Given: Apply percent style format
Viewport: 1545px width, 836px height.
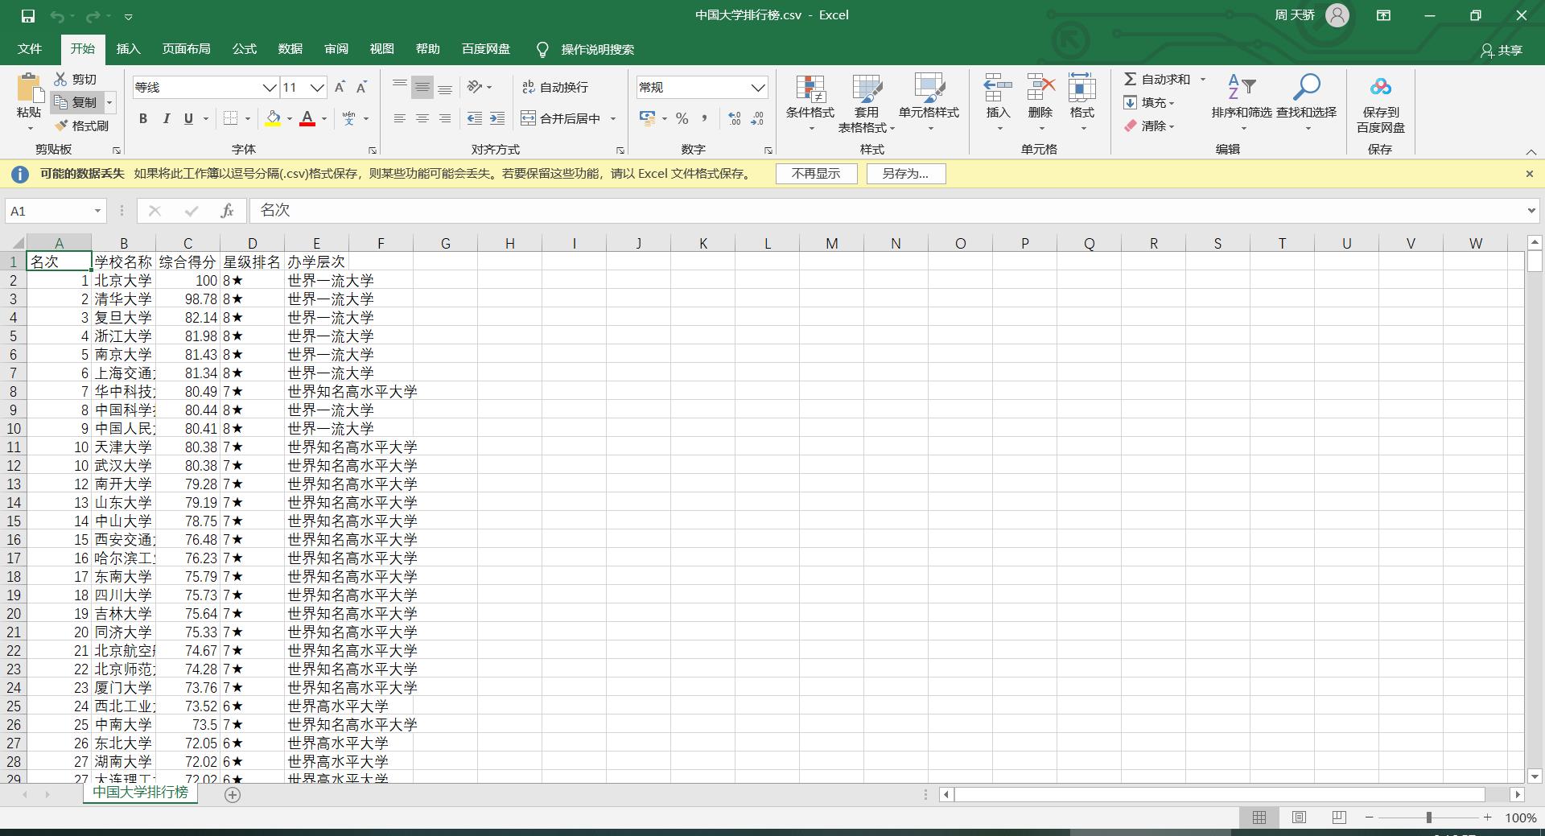Looking at the screenshot, I should click(x=682, y=118).
